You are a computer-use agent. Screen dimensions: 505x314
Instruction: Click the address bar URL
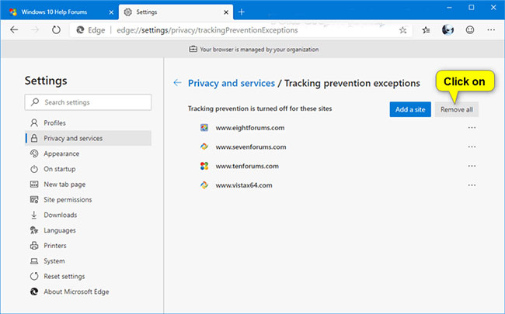click(207, 30)
